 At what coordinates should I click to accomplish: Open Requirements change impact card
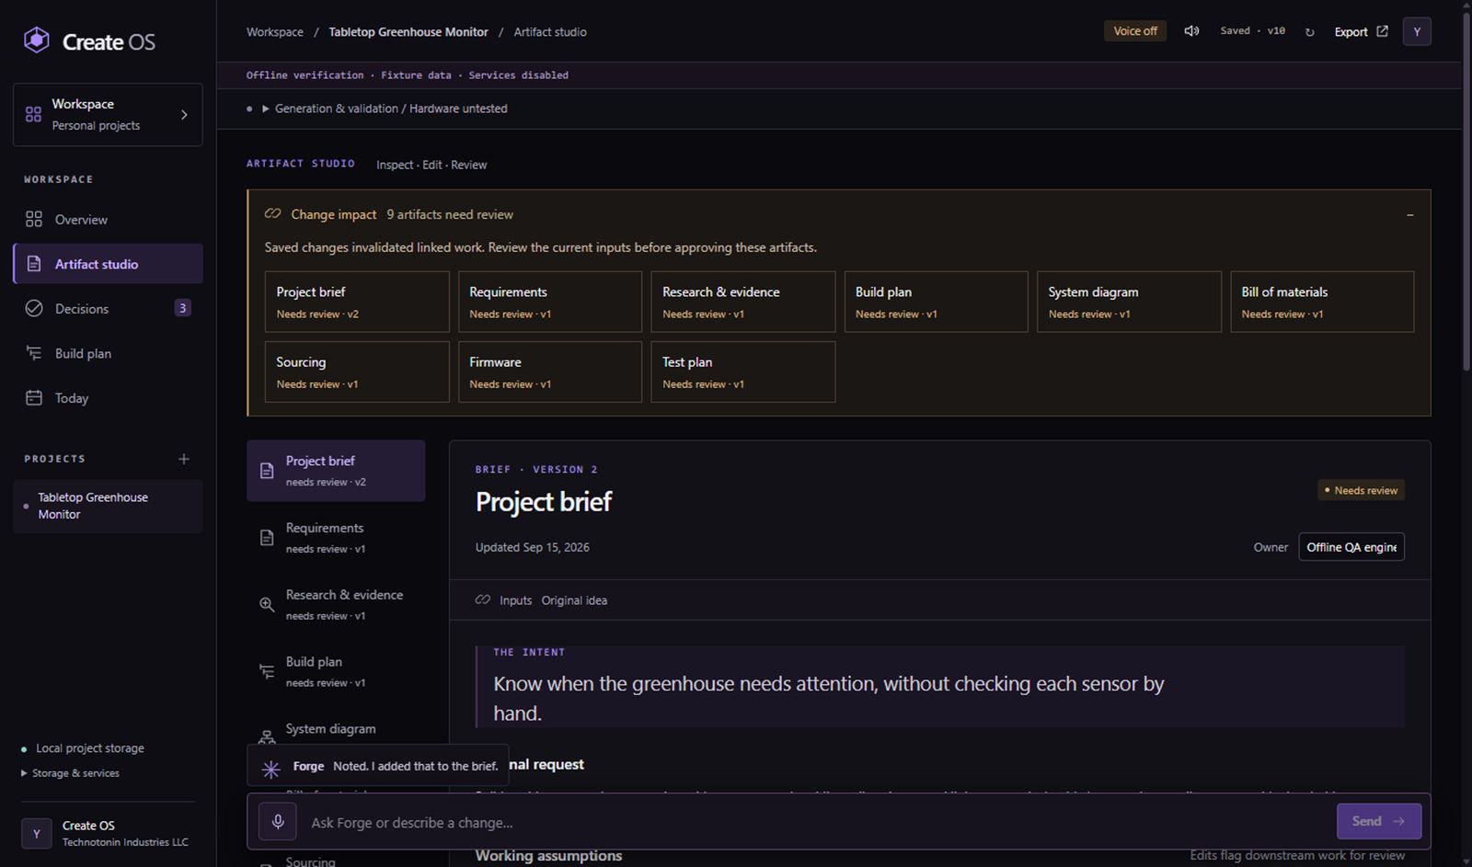click(550, 302)
